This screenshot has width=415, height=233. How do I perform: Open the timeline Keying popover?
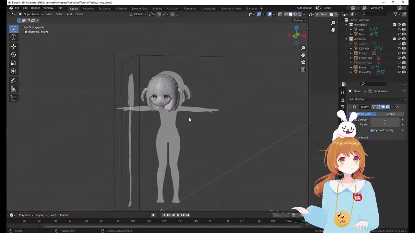41,215
